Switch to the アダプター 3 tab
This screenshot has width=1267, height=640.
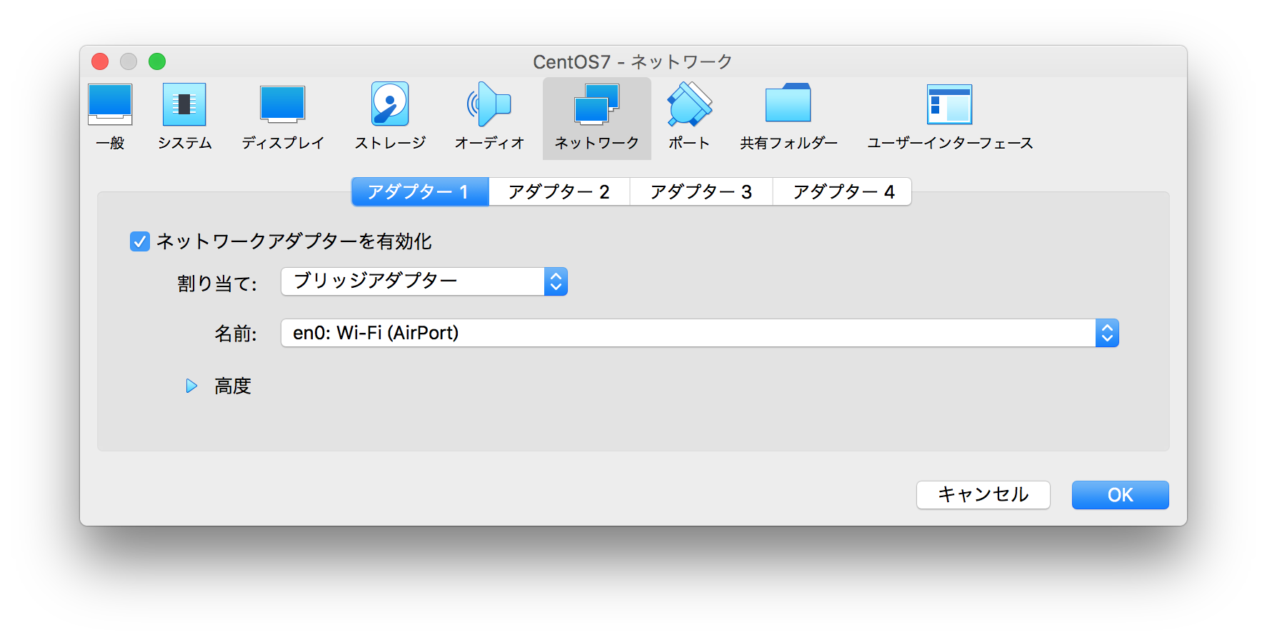(x=701, y=191)
